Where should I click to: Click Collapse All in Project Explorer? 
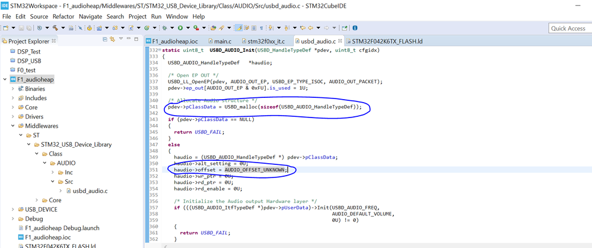[x=105, y=39]
